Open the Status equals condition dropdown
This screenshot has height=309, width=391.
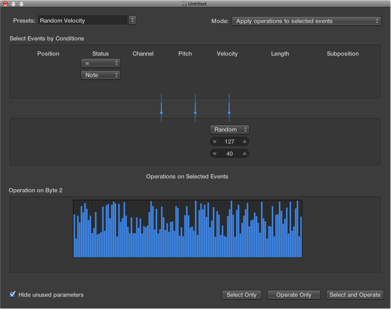100,63
